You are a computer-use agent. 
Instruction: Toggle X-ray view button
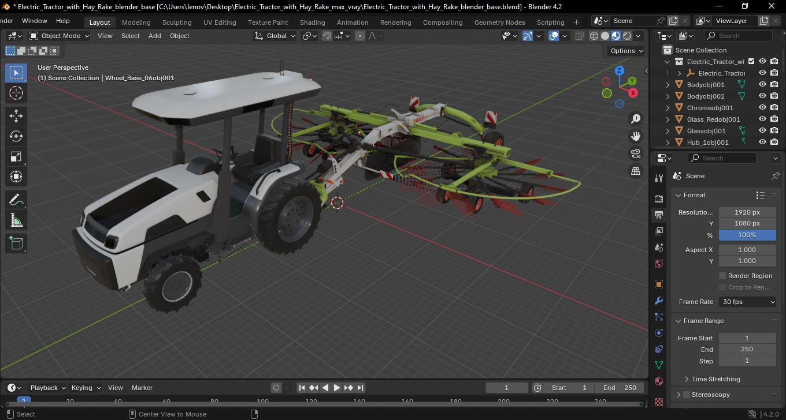[x=579, y=36]
